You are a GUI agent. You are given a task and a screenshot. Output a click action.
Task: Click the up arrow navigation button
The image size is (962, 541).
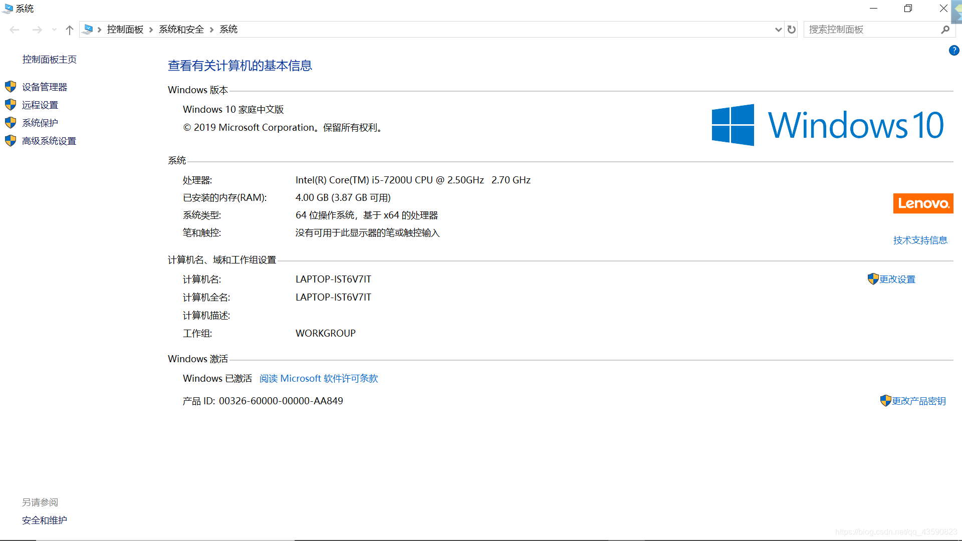click(70, 30)
